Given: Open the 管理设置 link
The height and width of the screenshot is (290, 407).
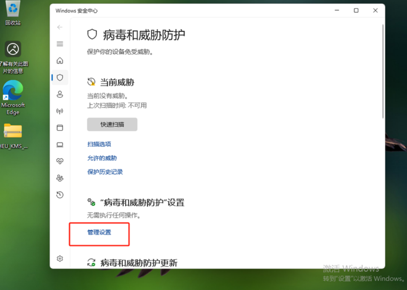Looking at the screenshot, I should (x=99, y=232).
